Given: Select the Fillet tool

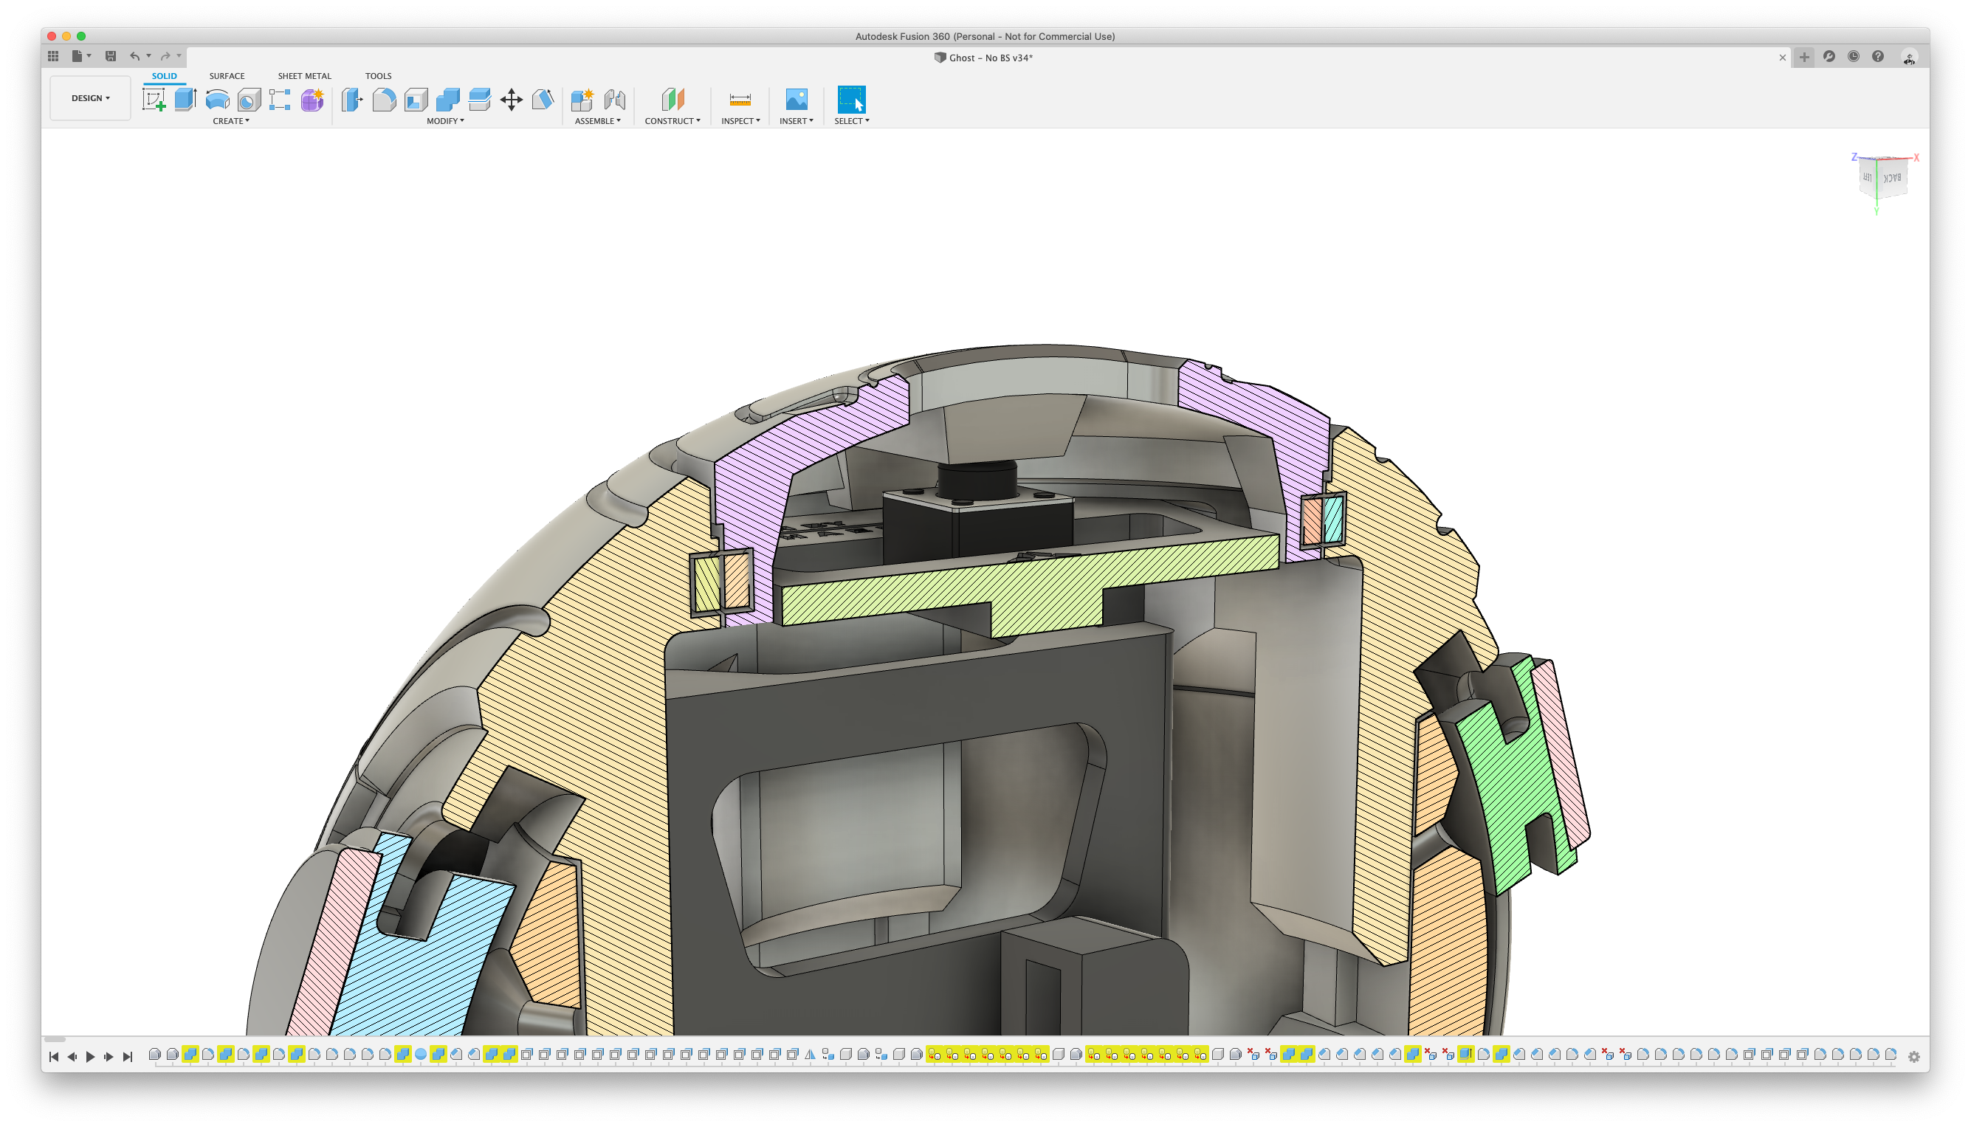Looking at the screenshot, I should tap(384, 100).
